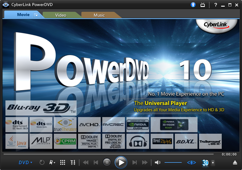The height and width of the screenshot is (170, 242).
Task: Click the repeat circular arrow icon
Action: pos(42,163)
